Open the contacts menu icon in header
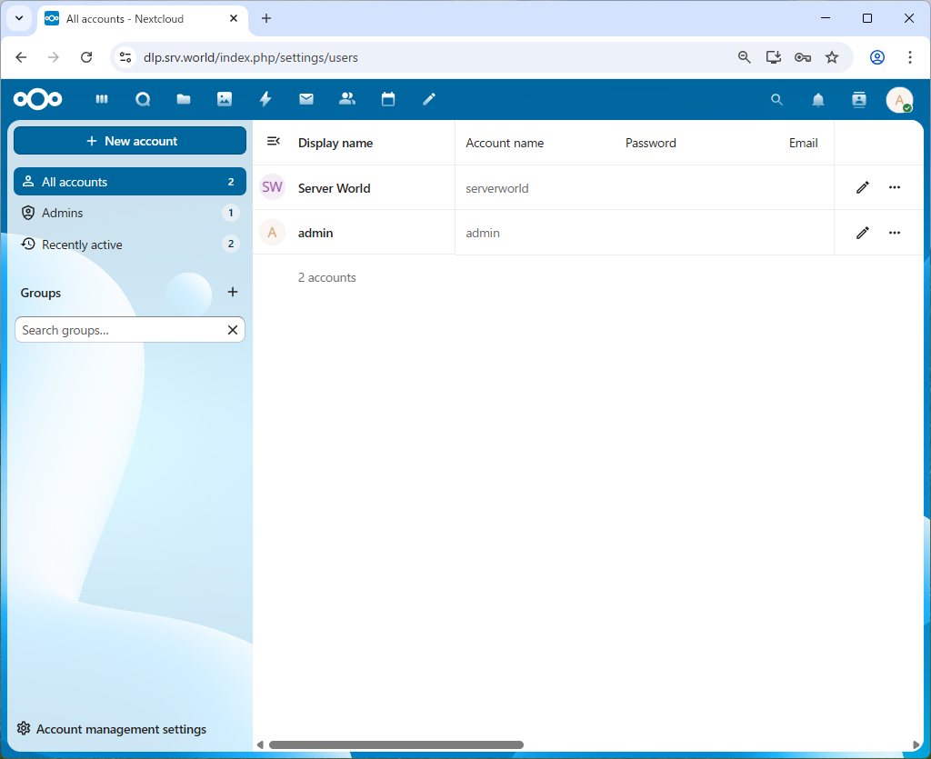This screenshot has height=759, width=931. pos(859,100)
